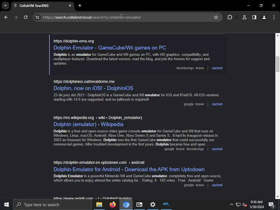This screenshot has width=280, height=210.
Task: Open Dolphin Emulator - GameCube/Wii games on PC
Action: click(110, 48)
